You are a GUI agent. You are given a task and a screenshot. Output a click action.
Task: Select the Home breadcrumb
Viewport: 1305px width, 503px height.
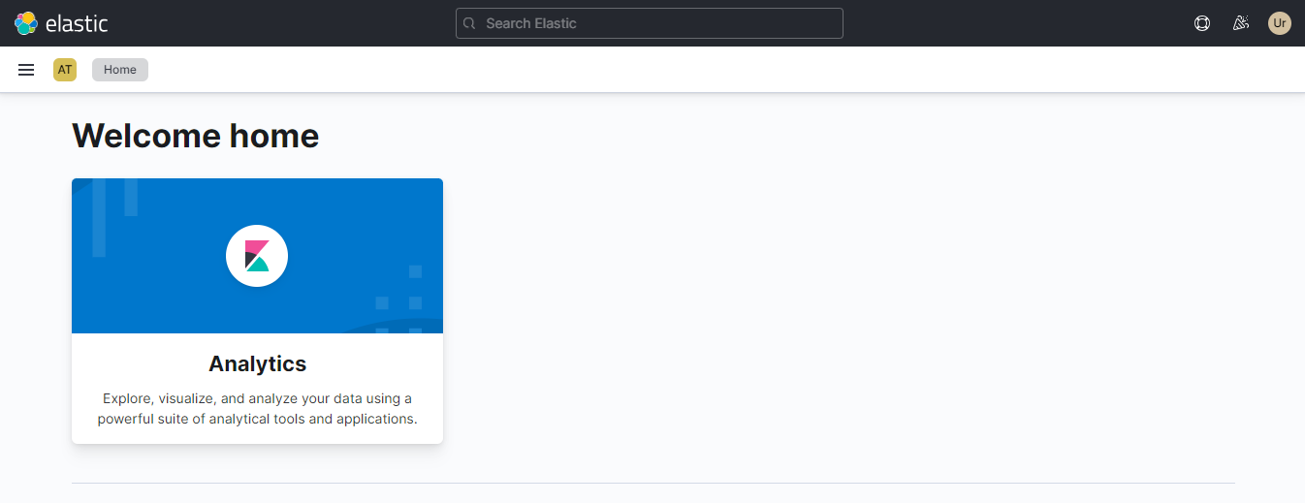click(x=120, y=70)
